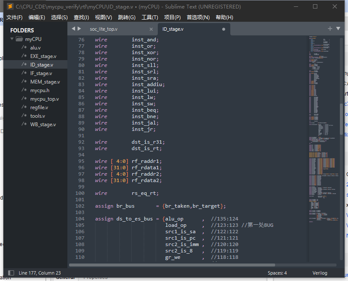Open WB_stage.v in the sidebar
The height and width of the screenshot is (281, 348).
[43, 125]
